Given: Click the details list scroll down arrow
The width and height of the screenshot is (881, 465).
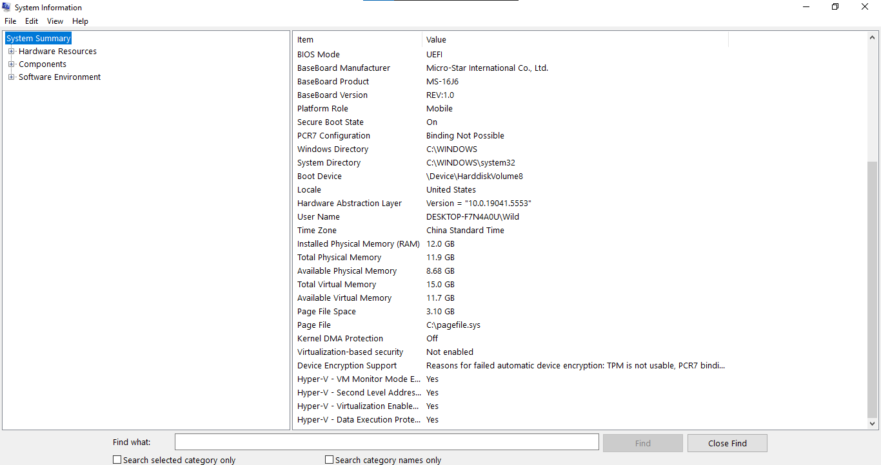Looking at the screenshot, I should point(873,424).
